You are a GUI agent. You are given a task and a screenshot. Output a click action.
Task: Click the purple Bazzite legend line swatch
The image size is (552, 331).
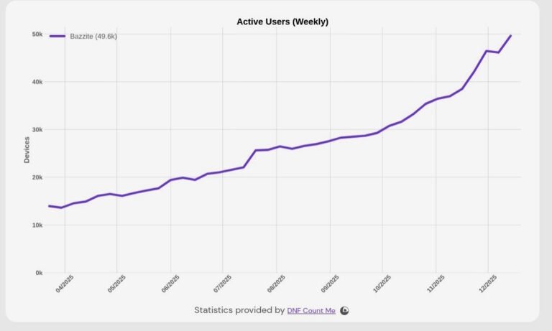(x=57, y=36)
